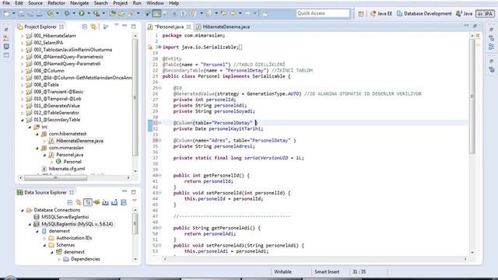
Task: Collapse All in Data Source Explorer
Action: (x=70, y=202)
